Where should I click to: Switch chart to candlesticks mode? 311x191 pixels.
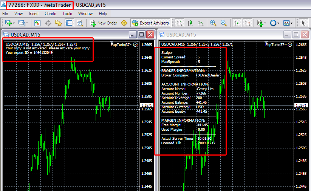(190, 23)
